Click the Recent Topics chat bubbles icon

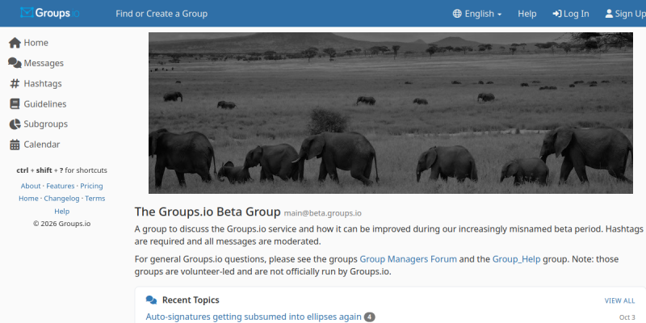(151, 300)
